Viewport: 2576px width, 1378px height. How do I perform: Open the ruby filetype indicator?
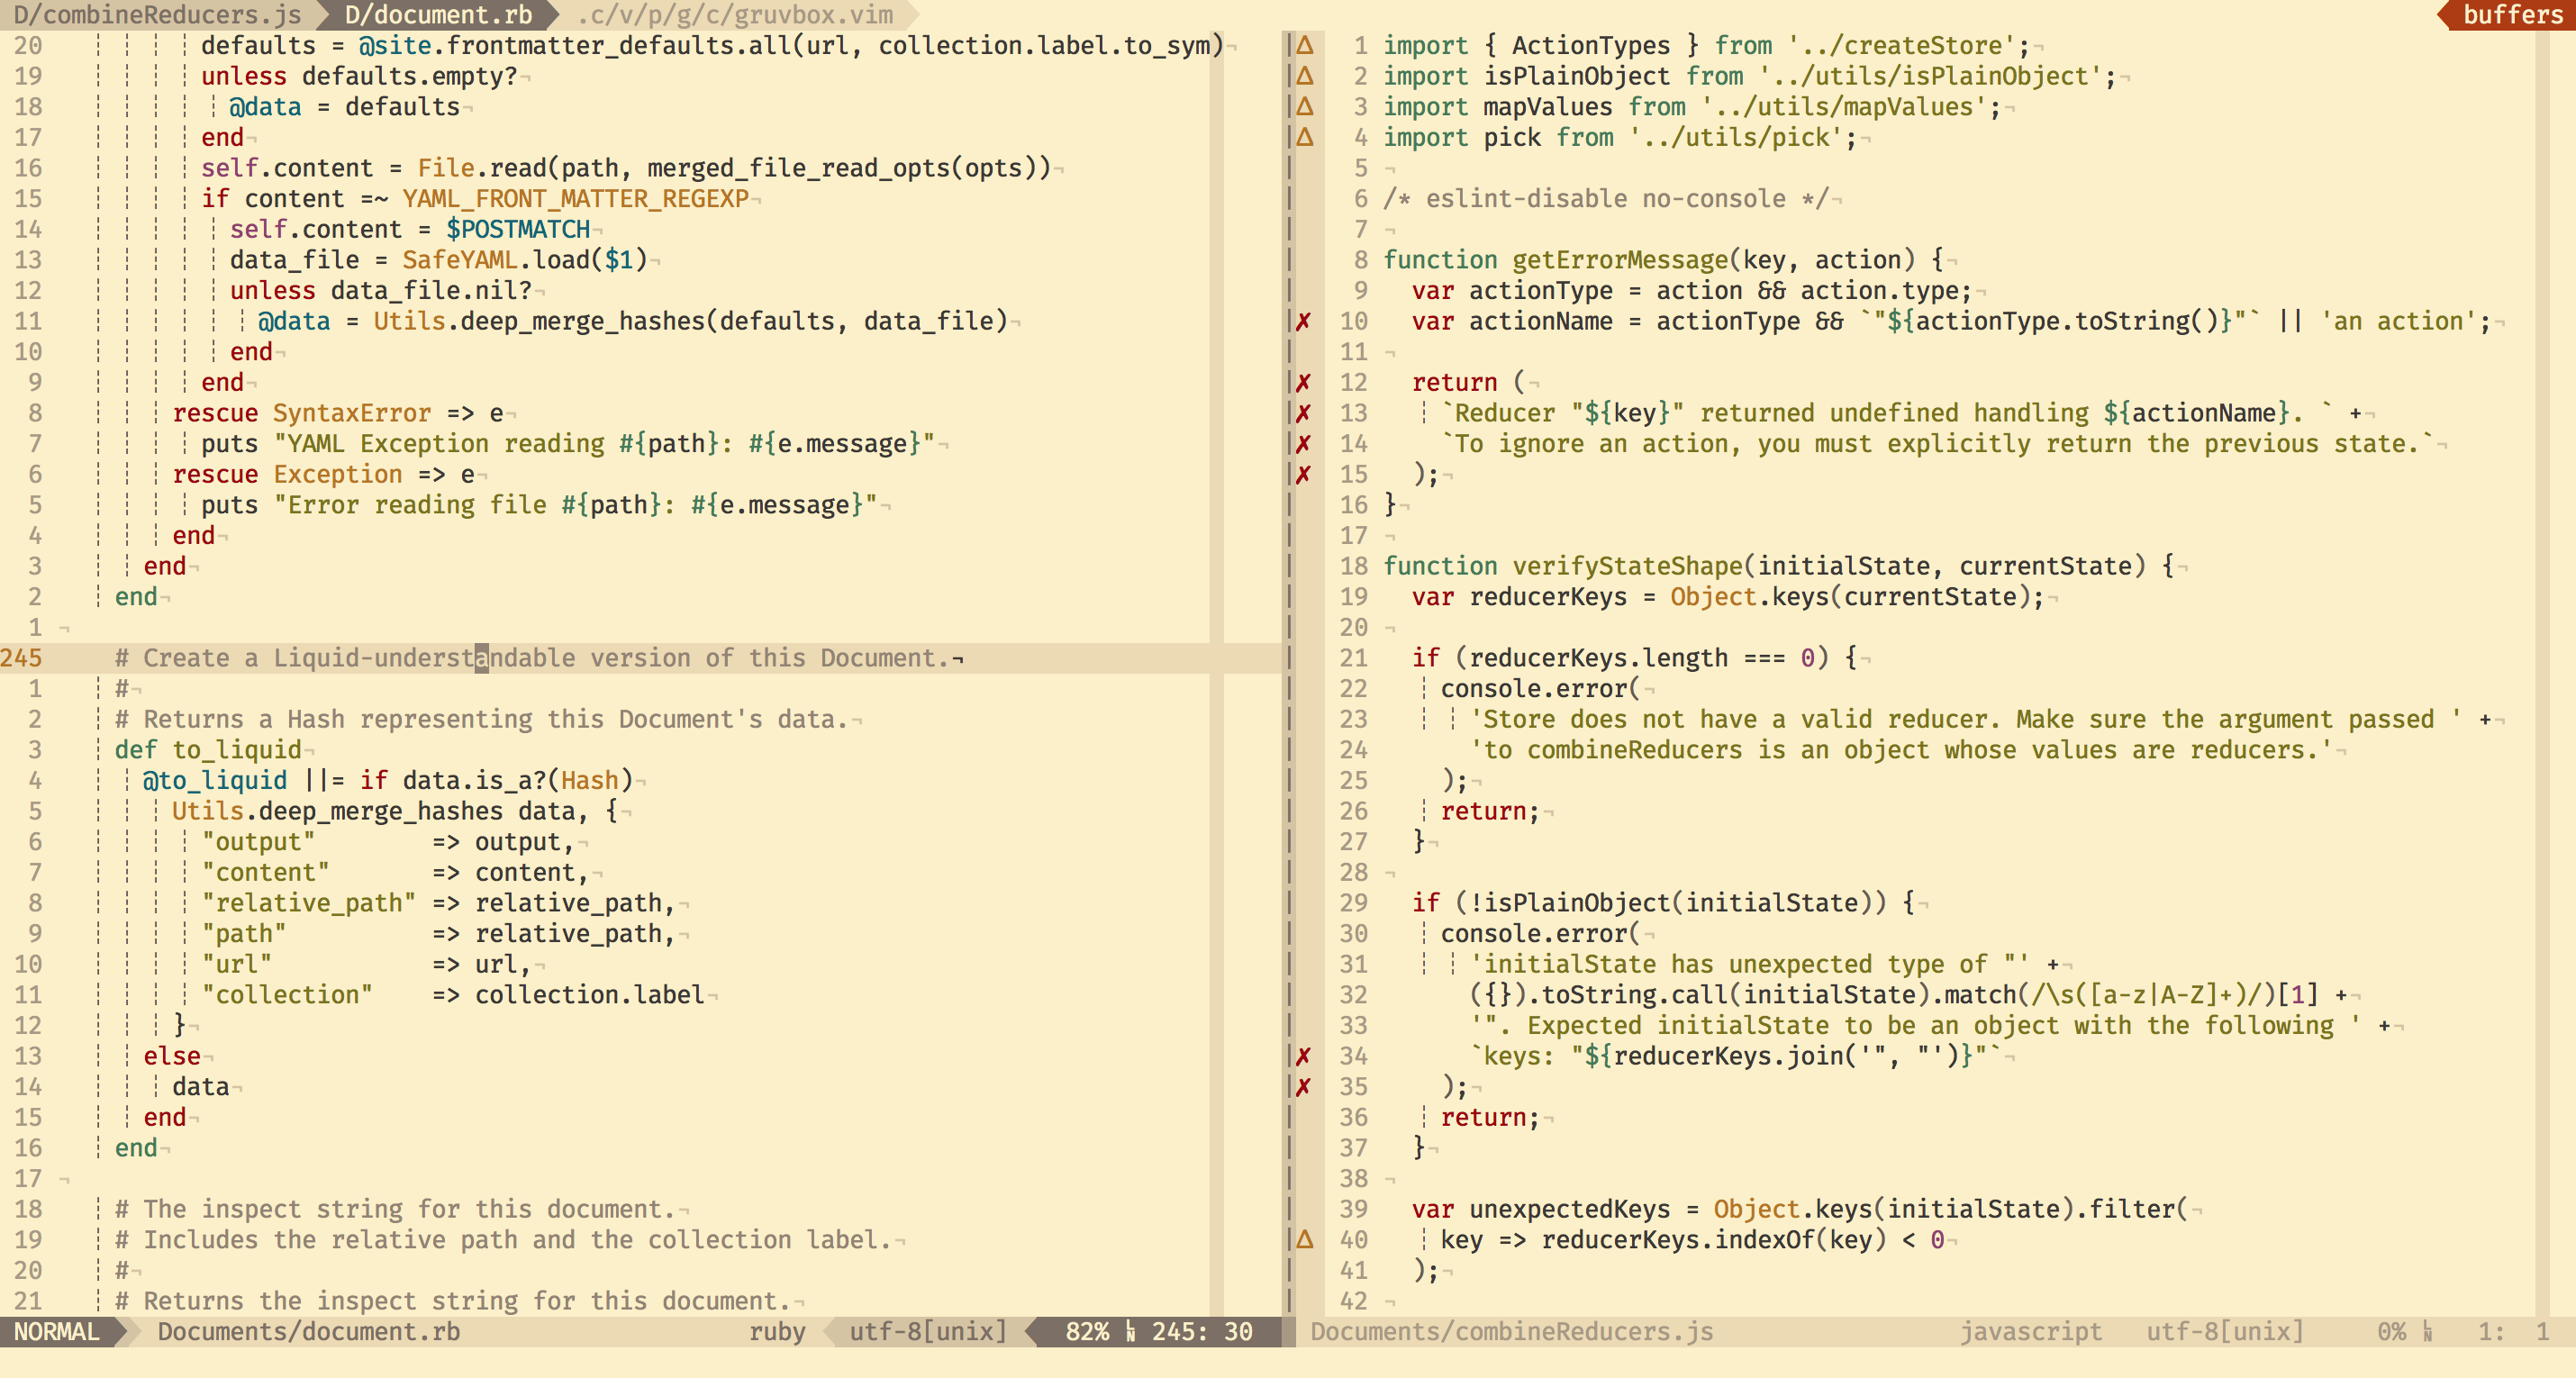pyautogui.click(x=778, y=1331)
